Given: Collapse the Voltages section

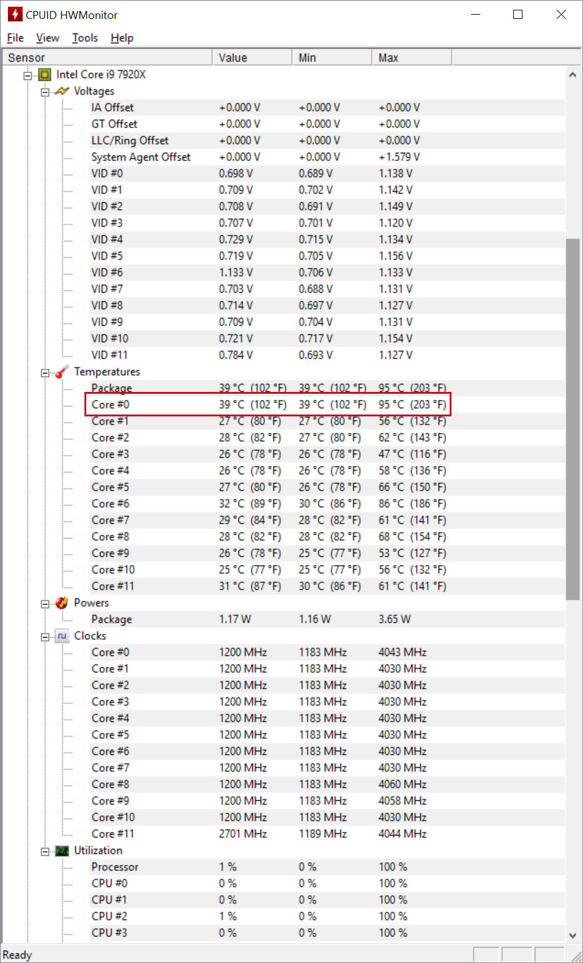Looking at the screenshot, I should click(45, 92).
